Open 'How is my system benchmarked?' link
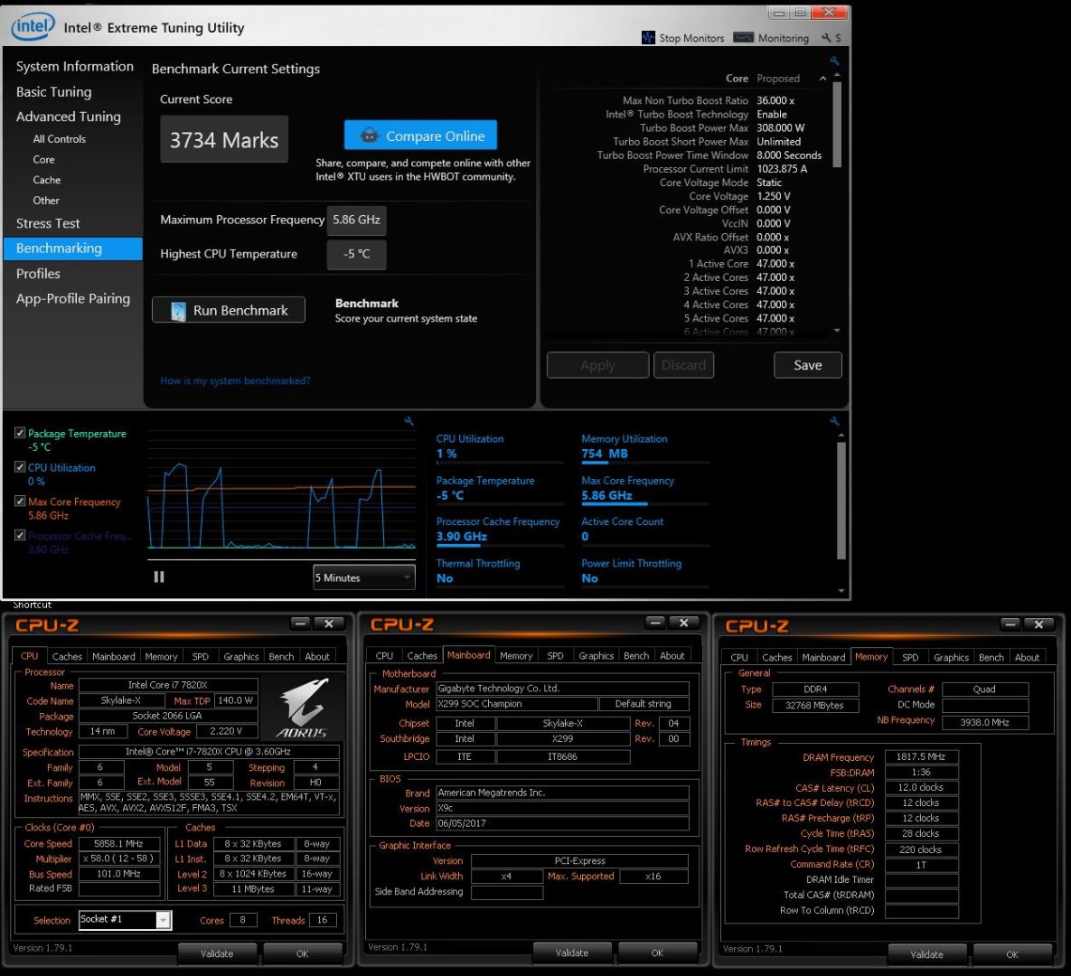Image resolution: width=1071 pixels, height=976 pixels. (235, 380)
